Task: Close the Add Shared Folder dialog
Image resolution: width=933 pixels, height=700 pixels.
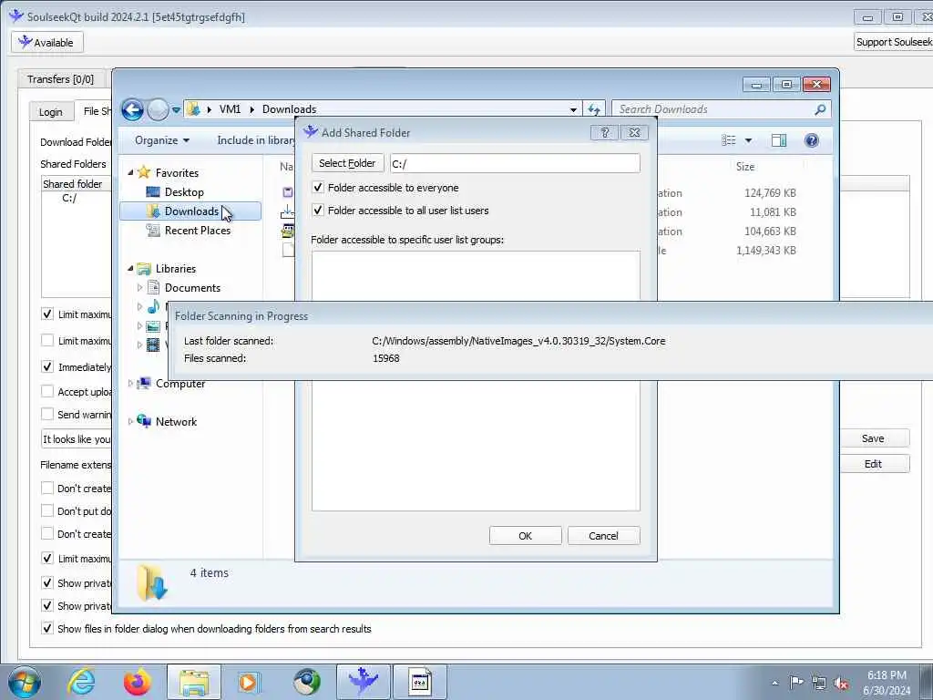Action: (x=634, y=133)
